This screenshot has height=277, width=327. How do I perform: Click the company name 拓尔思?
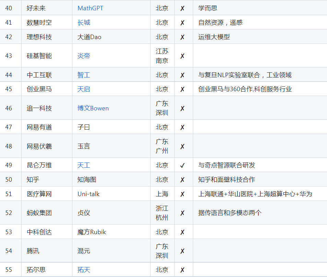pos(36,270)
